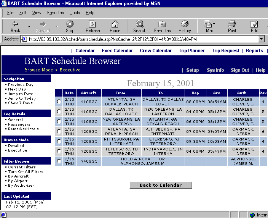
Task: Click the Back to Calendar button
Action: click(161, 185)
